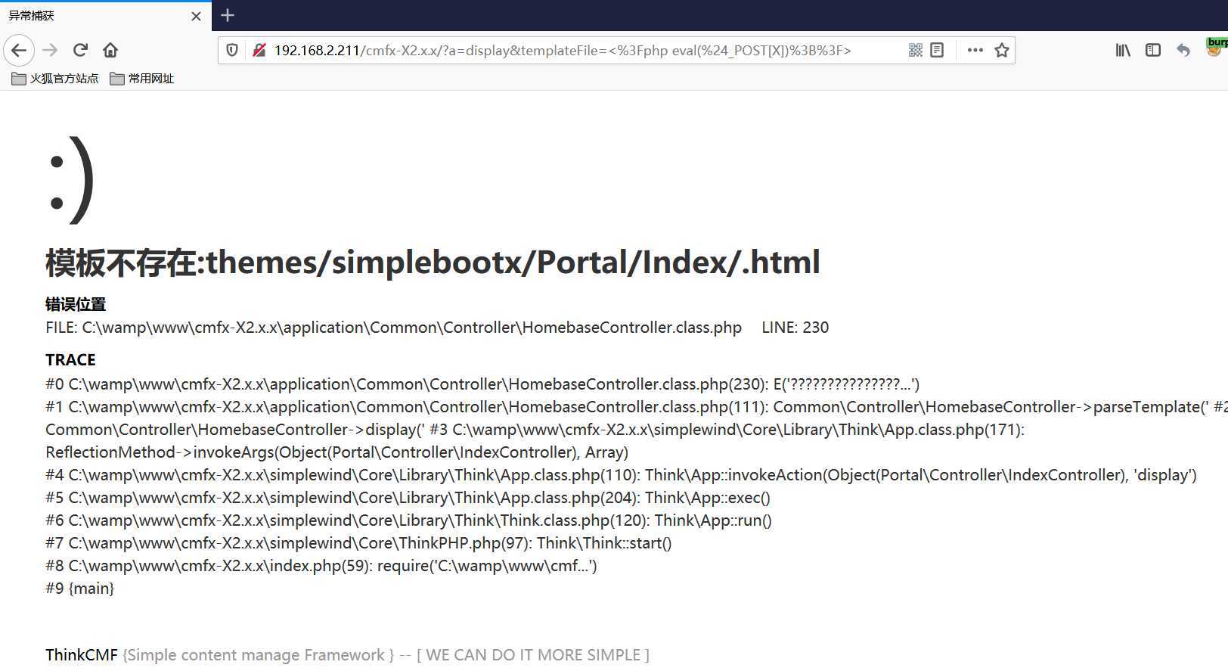The width and height of the screenshot is (1228, 671).
Task: Reload the current page
Action: pos(80,51)
